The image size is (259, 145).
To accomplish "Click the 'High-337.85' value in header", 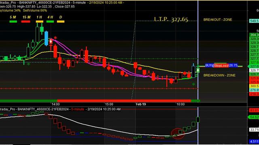I will click(26, 6).
